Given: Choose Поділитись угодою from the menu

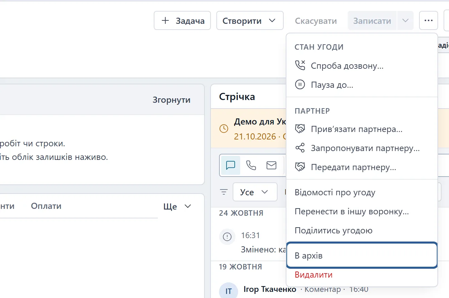Looking at the screenshot, I should pos(362,231).
